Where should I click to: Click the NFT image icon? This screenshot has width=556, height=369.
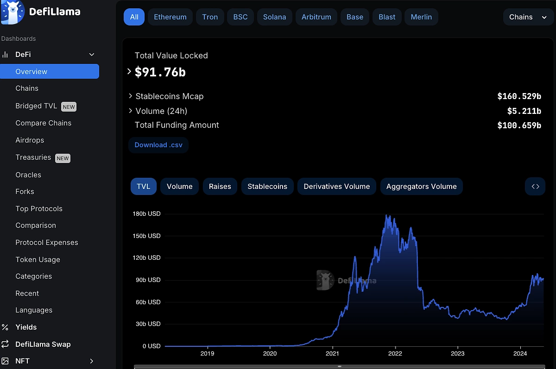point(6,361)
